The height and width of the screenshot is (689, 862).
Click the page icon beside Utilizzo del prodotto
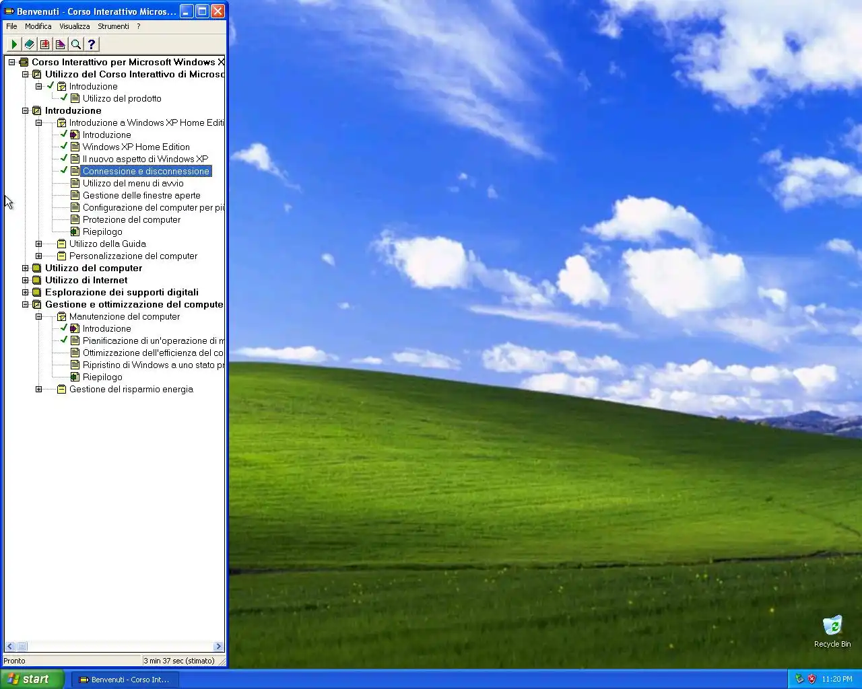(75, 98)
